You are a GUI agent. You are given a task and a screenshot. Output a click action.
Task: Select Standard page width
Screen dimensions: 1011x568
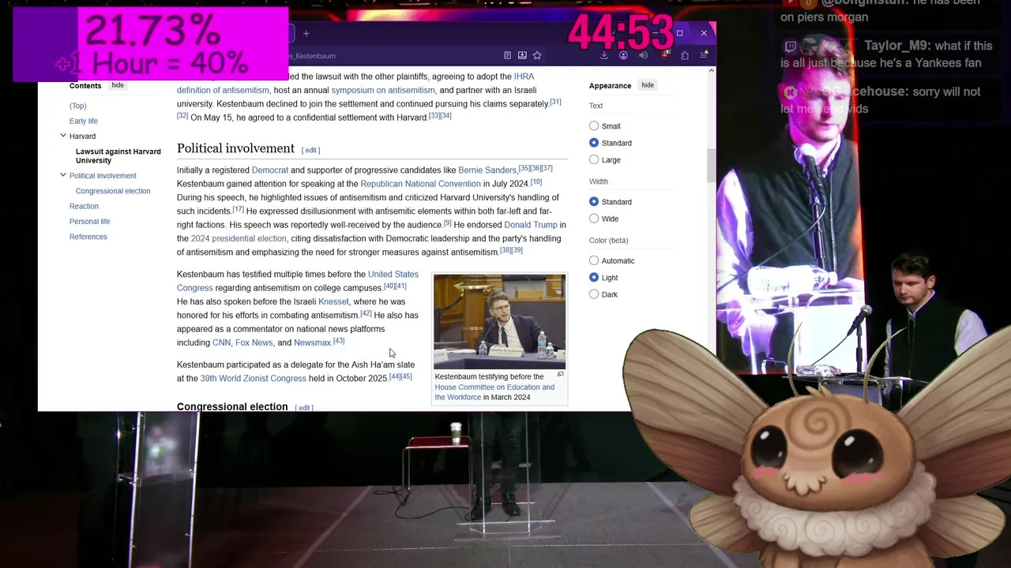pyautogui.click(x=594, y=202)
